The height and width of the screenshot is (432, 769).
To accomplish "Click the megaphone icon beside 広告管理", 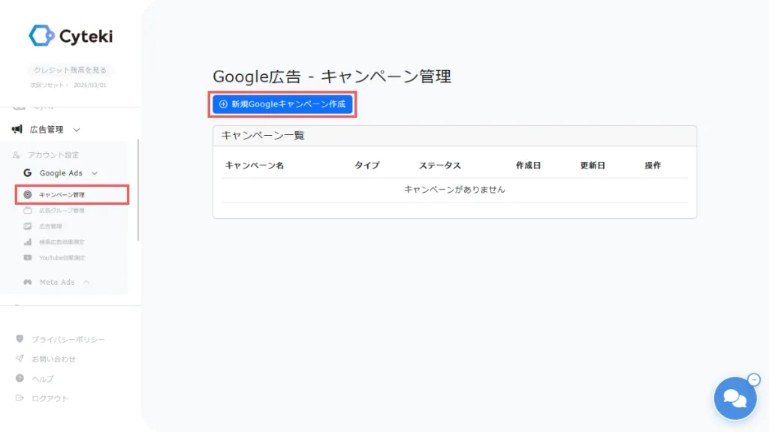I will (17, 130).
